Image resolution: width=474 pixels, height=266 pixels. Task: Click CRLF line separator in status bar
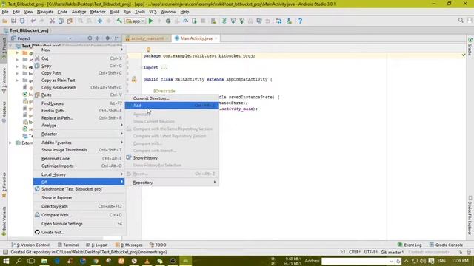[x=355, y=252]
